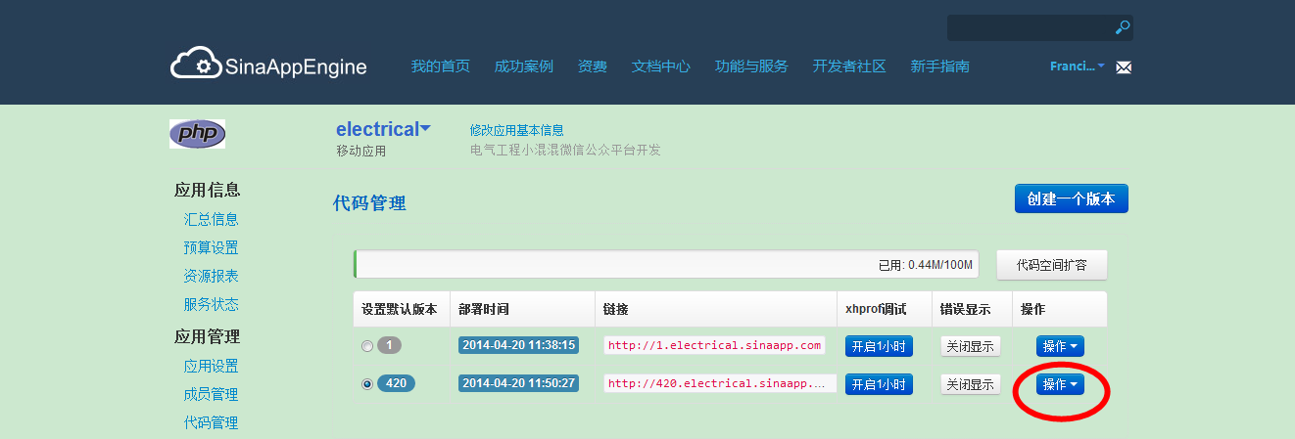Click the storage usage progress bar
The height and width of the screenshot is (439, 1295).
click(668, 265)
